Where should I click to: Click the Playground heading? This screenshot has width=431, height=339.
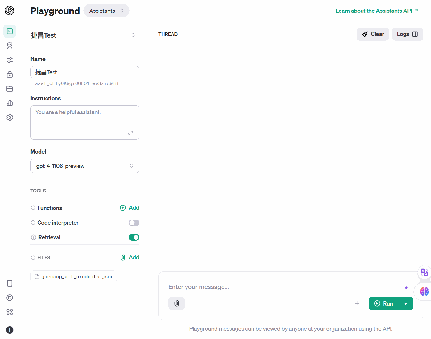(x=55, y=11)
